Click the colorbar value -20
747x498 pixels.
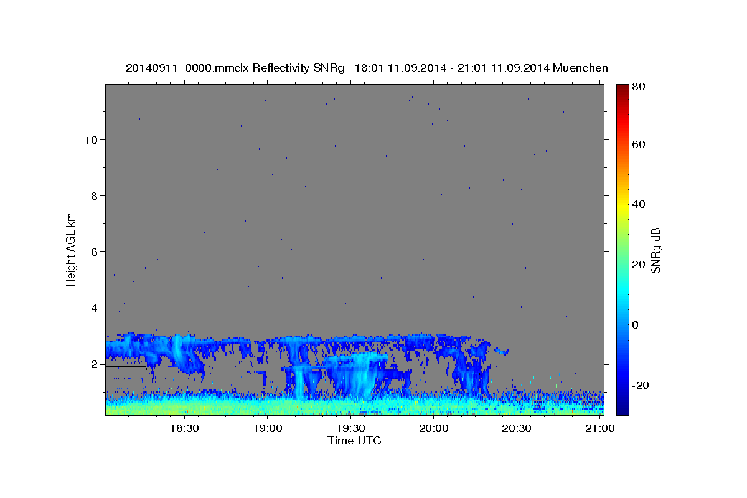coord(641,385)
